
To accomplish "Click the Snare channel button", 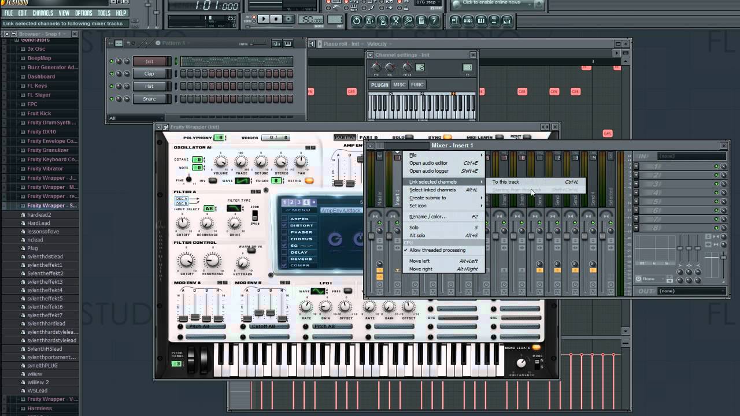I will [149, 99].
